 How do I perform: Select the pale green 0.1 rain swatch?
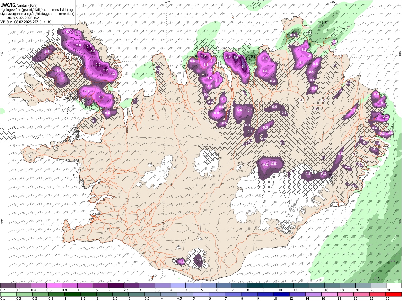[8, 294]
